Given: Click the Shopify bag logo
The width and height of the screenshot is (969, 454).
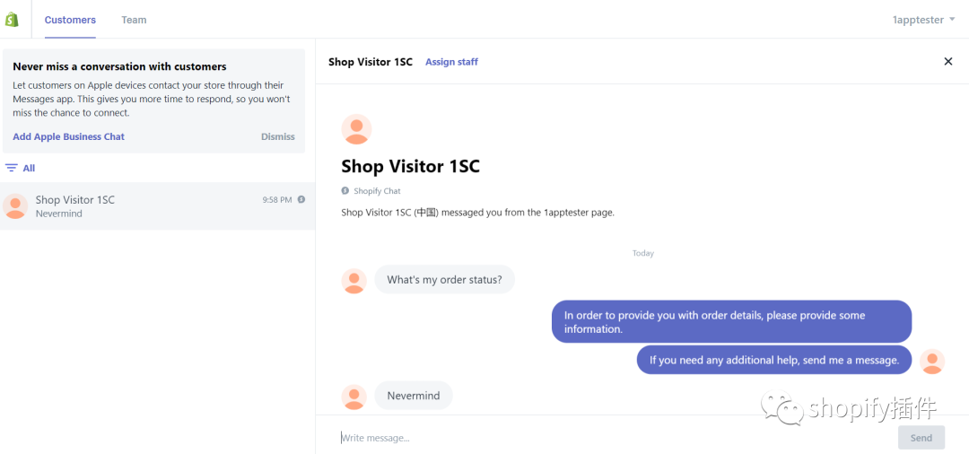Looking at the screenshot, I should point(13,20).
